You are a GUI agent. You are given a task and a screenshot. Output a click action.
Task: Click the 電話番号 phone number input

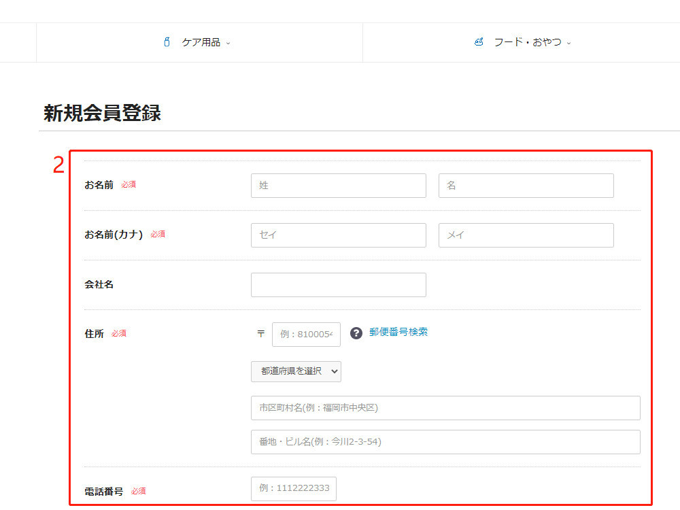(293, 489)
